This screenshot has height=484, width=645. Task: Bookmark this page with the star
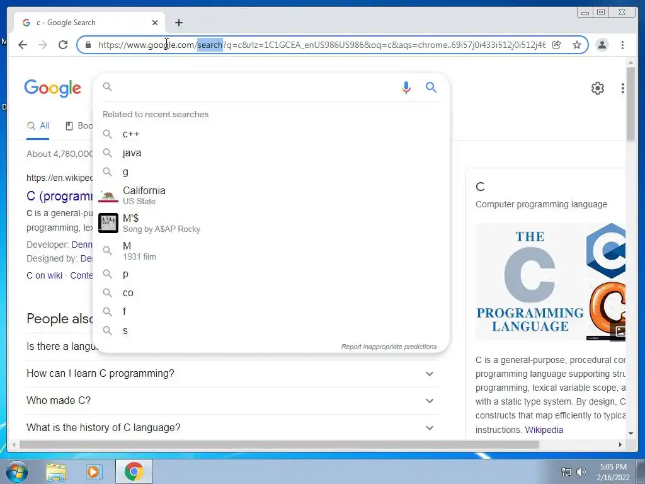pos(577,45)
